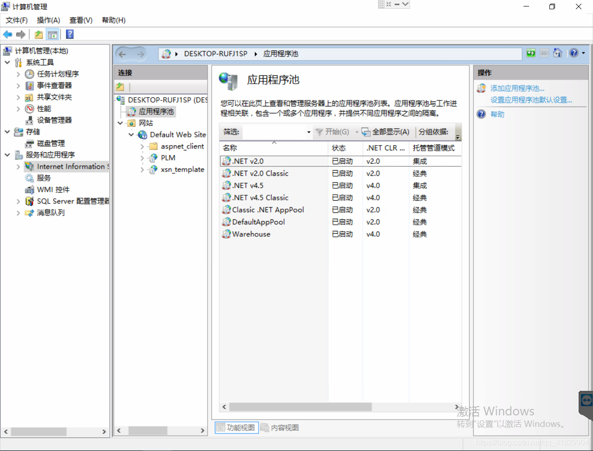This screenshot has height=451, width=593.
Task: Click the Add Application Pool action icon
Action: [482, 88]
